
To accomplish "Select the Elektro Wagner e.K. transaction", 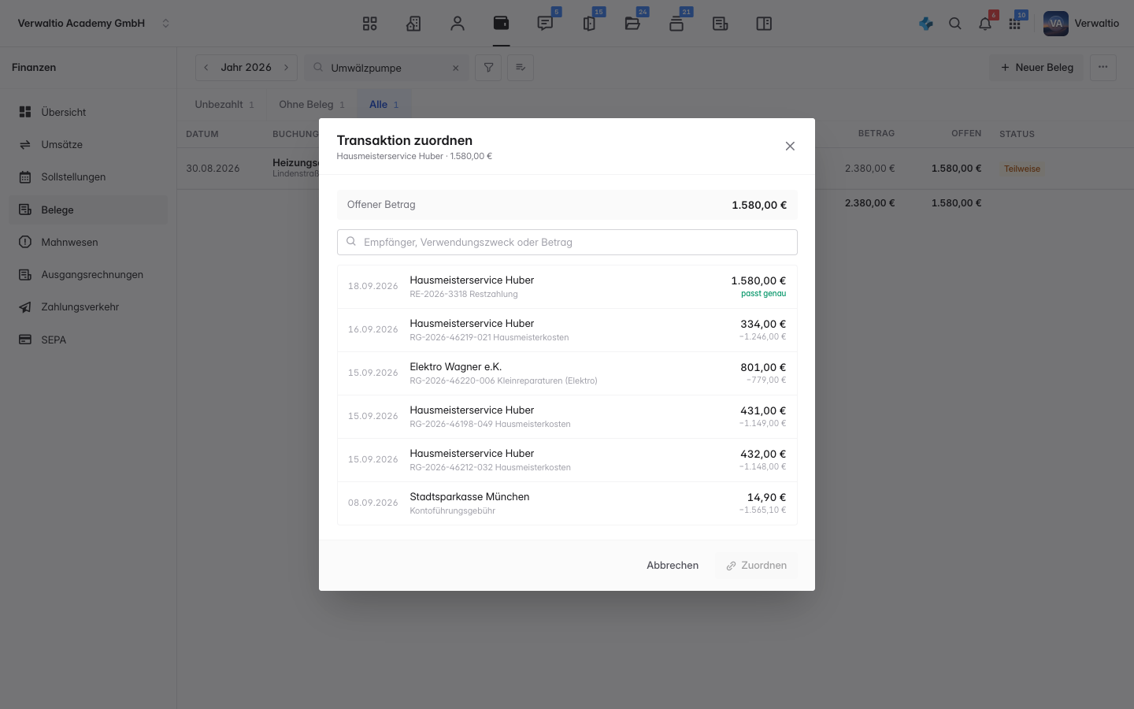I will click(x=567, y=373).
